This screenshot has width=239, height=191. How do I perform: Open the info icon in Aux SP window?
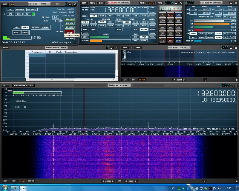point(205,80)
